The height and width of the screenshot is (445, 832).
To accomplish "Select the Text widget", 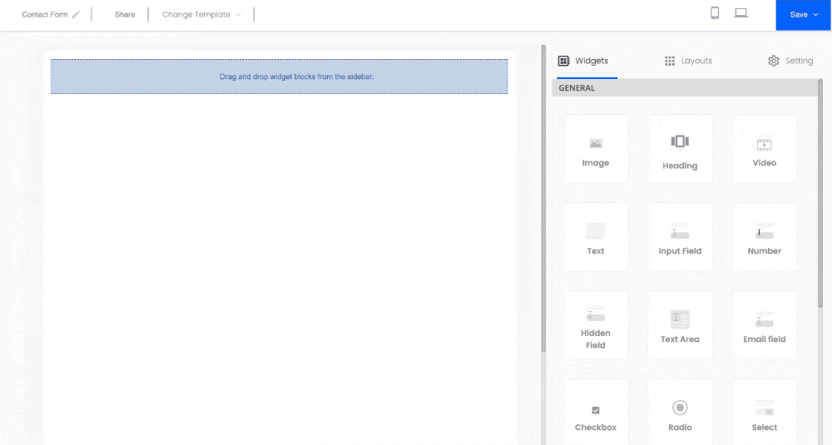I will point(596,237).
